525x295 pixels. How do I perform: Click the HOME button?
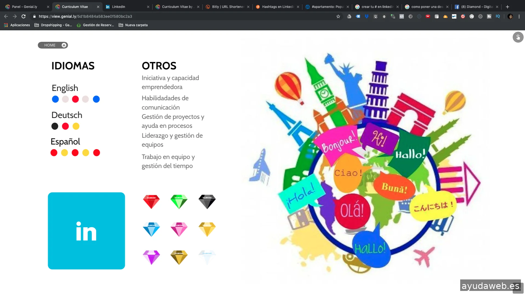click(53, 45)
